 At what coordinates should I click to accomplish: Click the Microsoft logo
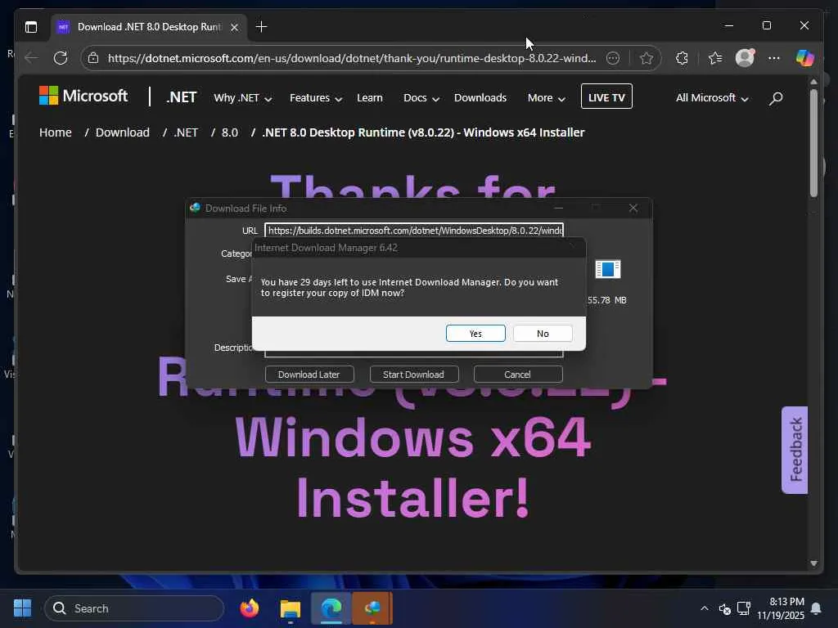[83, 96]
